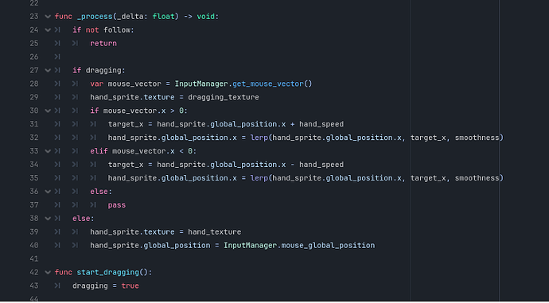
Task: Collapse fold arrow on line 30
Action: (48, 111)
